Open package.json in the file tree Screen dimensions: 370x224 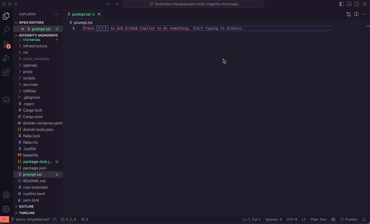point(38,168)
